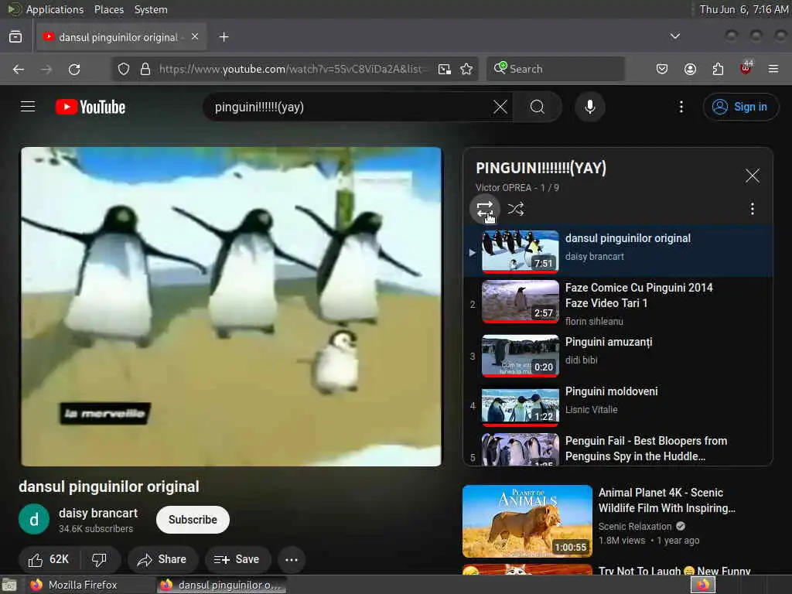Click the YouTube search magnifier button

[538, 107]
